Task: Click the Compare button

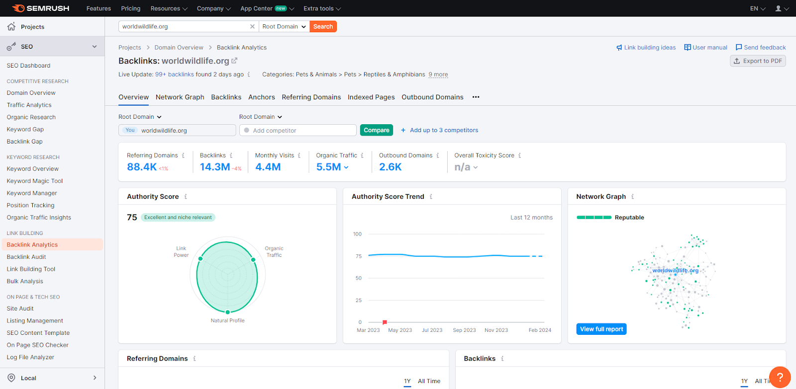Action: (x=377, y=130)
